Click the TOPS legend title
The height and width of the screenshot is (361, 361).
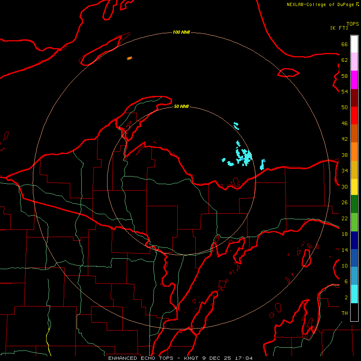click(353, 24)
